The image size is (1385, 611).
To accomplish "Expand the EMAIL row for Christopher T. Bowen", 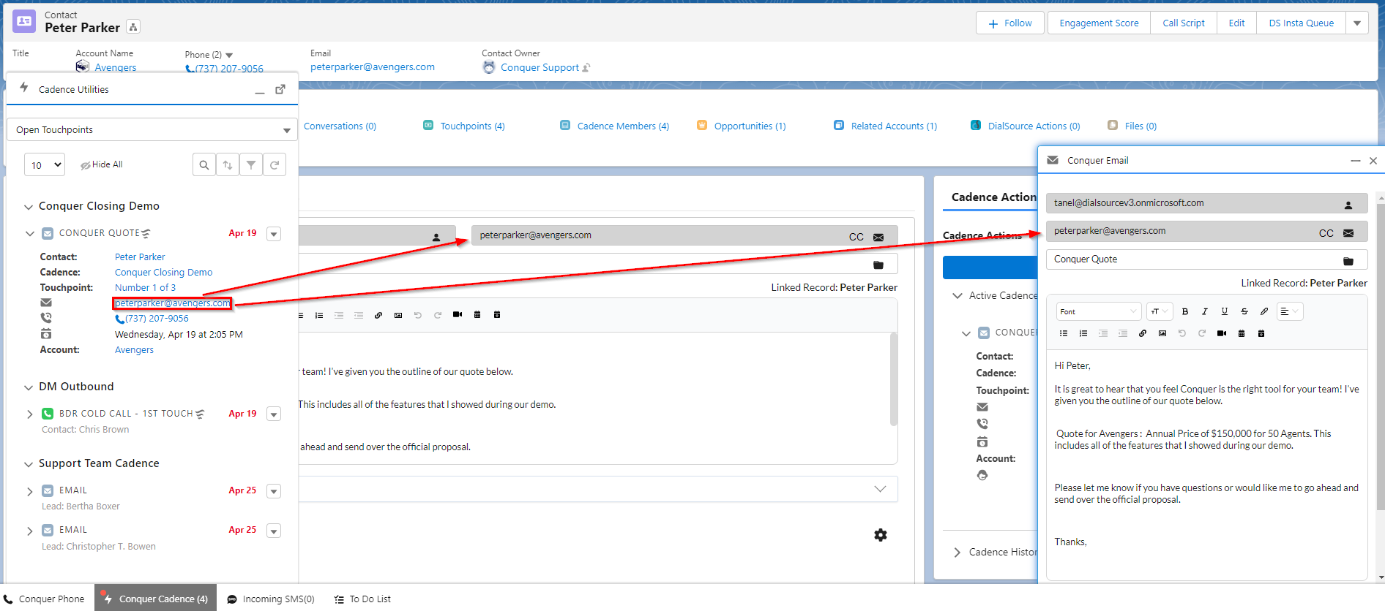I will click(30, 531).
